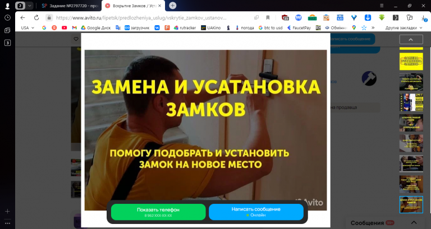The image size is (431, 229).
Task: Open the extensions puzzle icon
Action: coord(410,17)
